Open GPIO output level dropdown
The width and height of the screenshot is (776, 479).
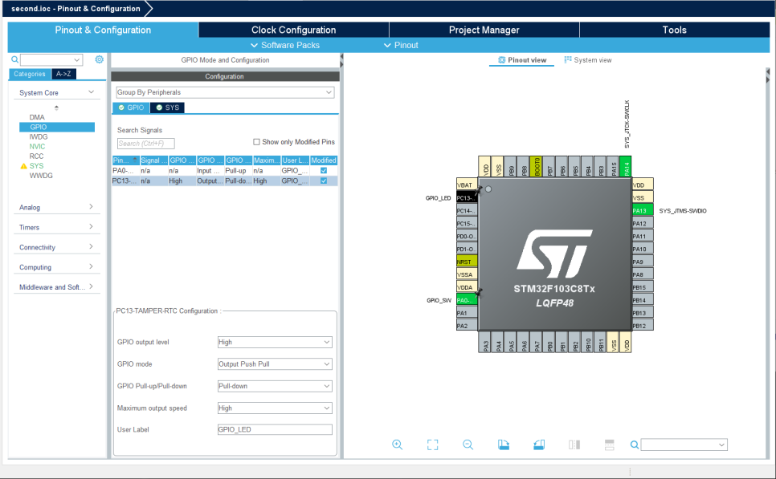(x=275, y=342)
